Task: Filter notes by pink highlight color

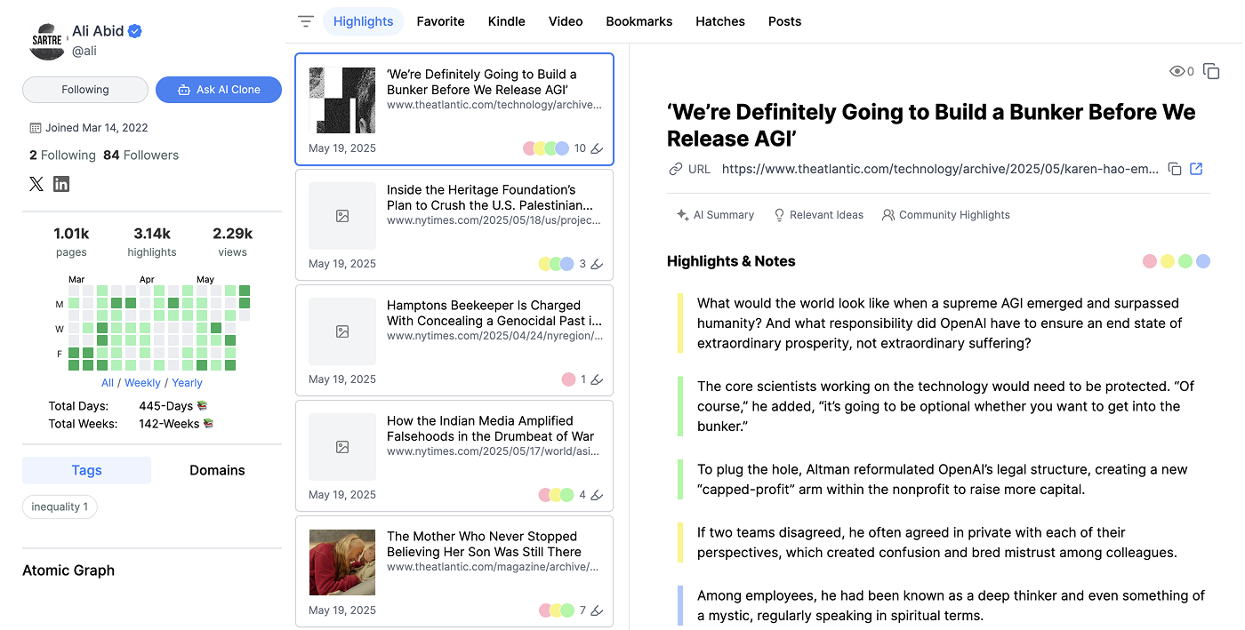Action: 1149,261
